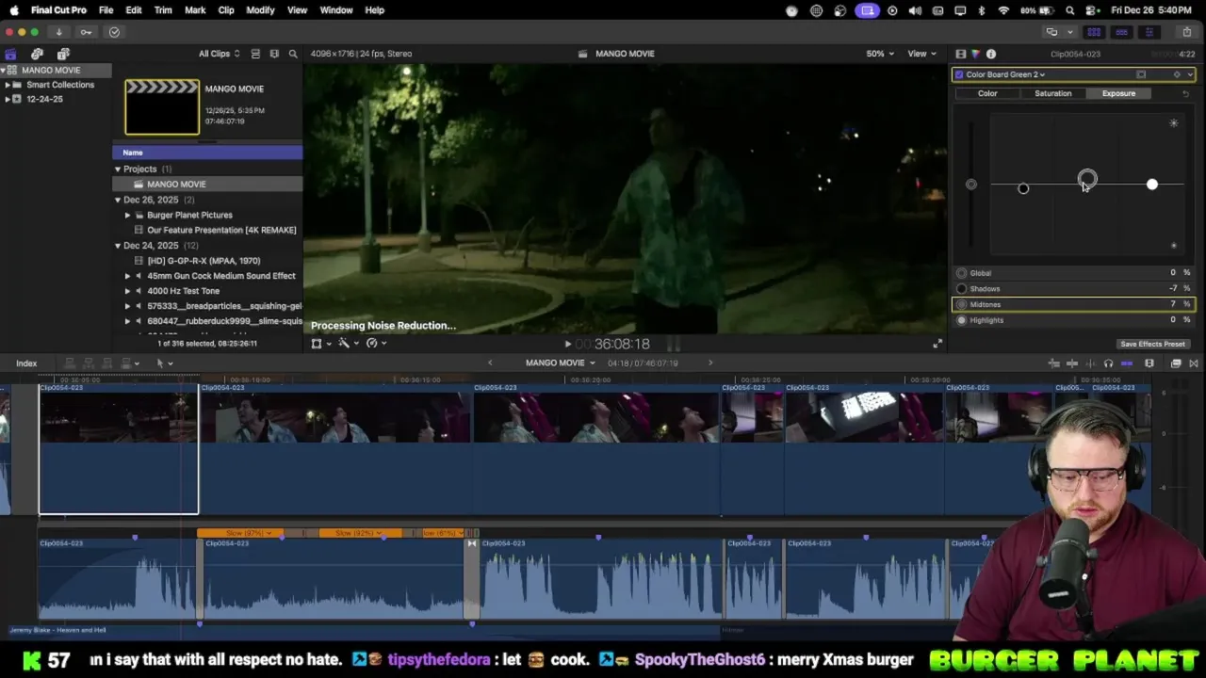Toggle timeline snapping icon
Screen dimensions: 1206x678
(x=1127, y=363)
